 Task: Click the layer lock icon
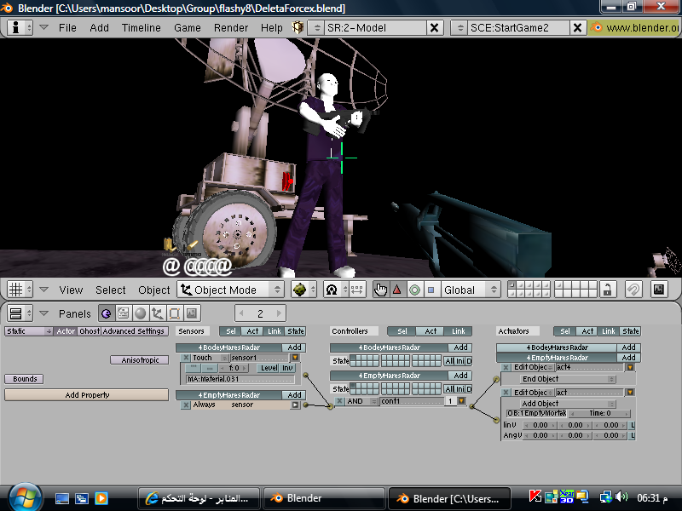[607, 290]
